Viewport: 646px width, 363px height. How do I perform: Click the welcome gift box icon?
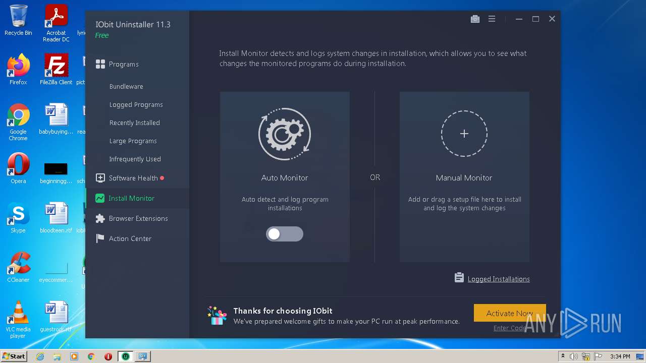tap(218, 315)
